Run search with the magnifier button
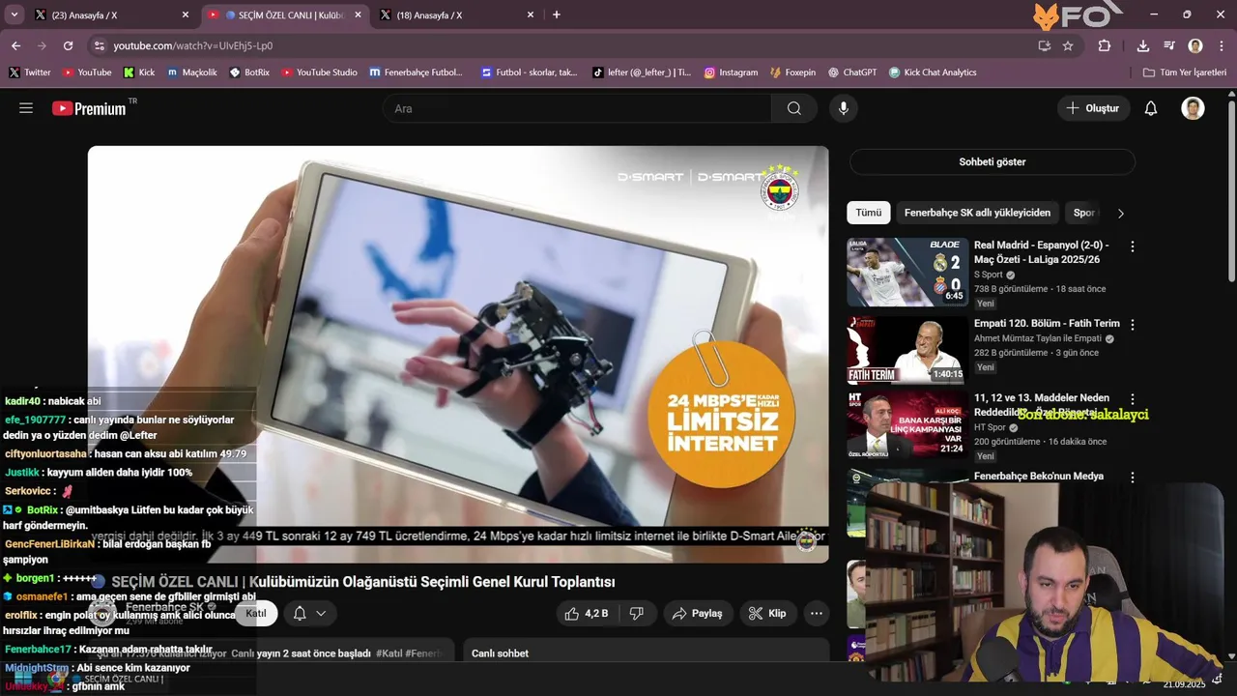Screen dimensions: 1237x696 point(794,108)
